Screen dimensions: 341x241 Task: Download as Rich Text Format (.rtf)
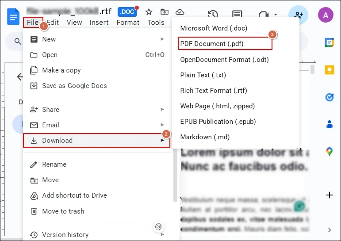236,91
